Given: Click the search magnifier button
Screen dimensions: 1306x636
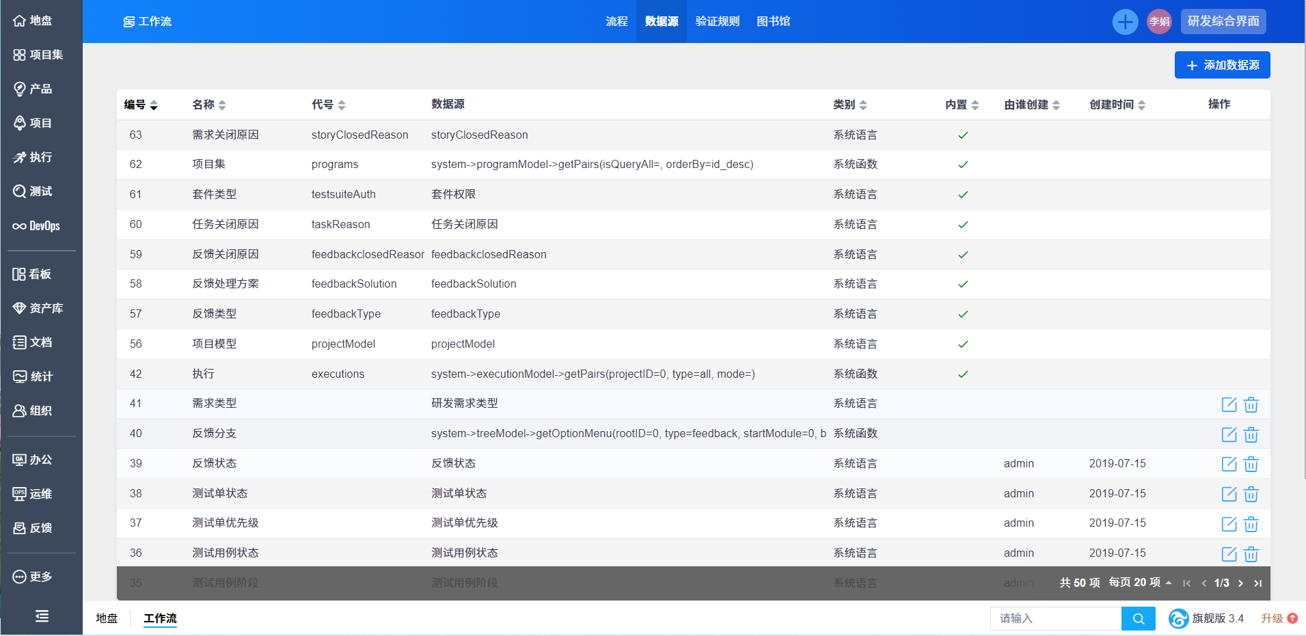Looking at the screenshot, I should pos(1138,618).
